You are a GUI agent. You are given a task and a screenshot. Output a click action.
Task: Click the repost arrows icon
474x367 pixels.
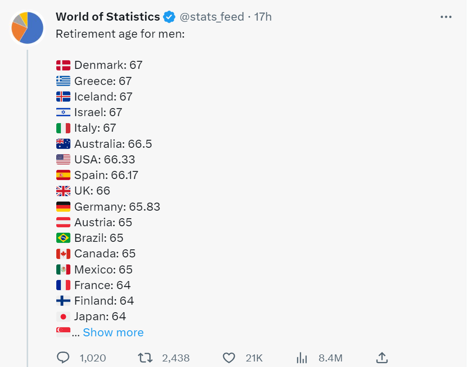(145, 357)
